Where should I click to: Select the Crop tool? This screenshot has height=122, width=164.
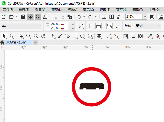point(21,36)
